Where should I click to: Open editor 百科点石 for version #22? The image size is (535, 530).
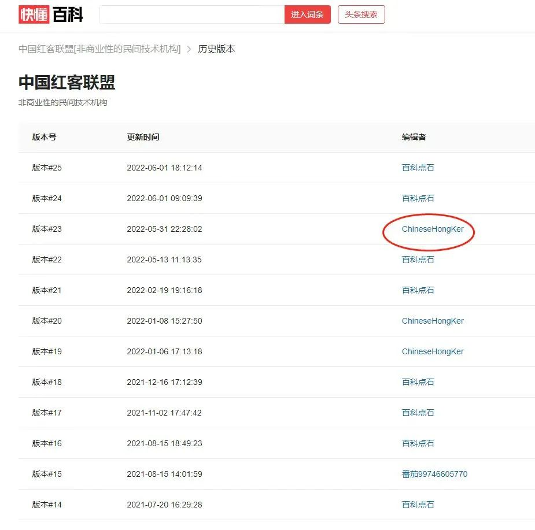[x=418, y=260]
